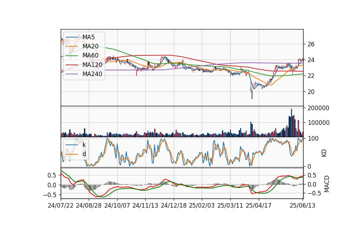Click the volume axis value 100000
Viewport: 337px width, 242px height.
318,123
